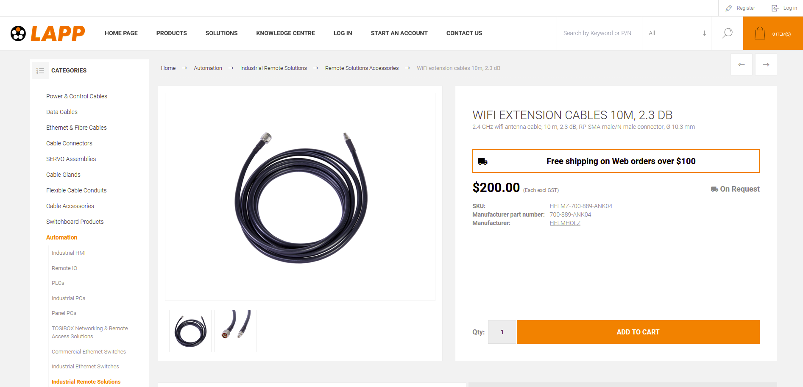The height and width of the screenshot is (387, 803).
Task: Go to previous product arrow
Action: click(x=742, y=64)
